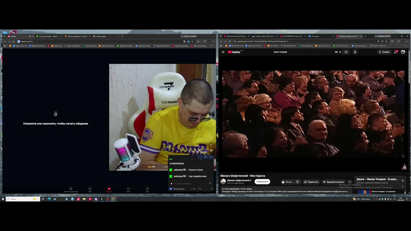411x231 pixels.
Task: Open the Partly sunny weather widget in taskbar
Action: (x=362, y=199)
